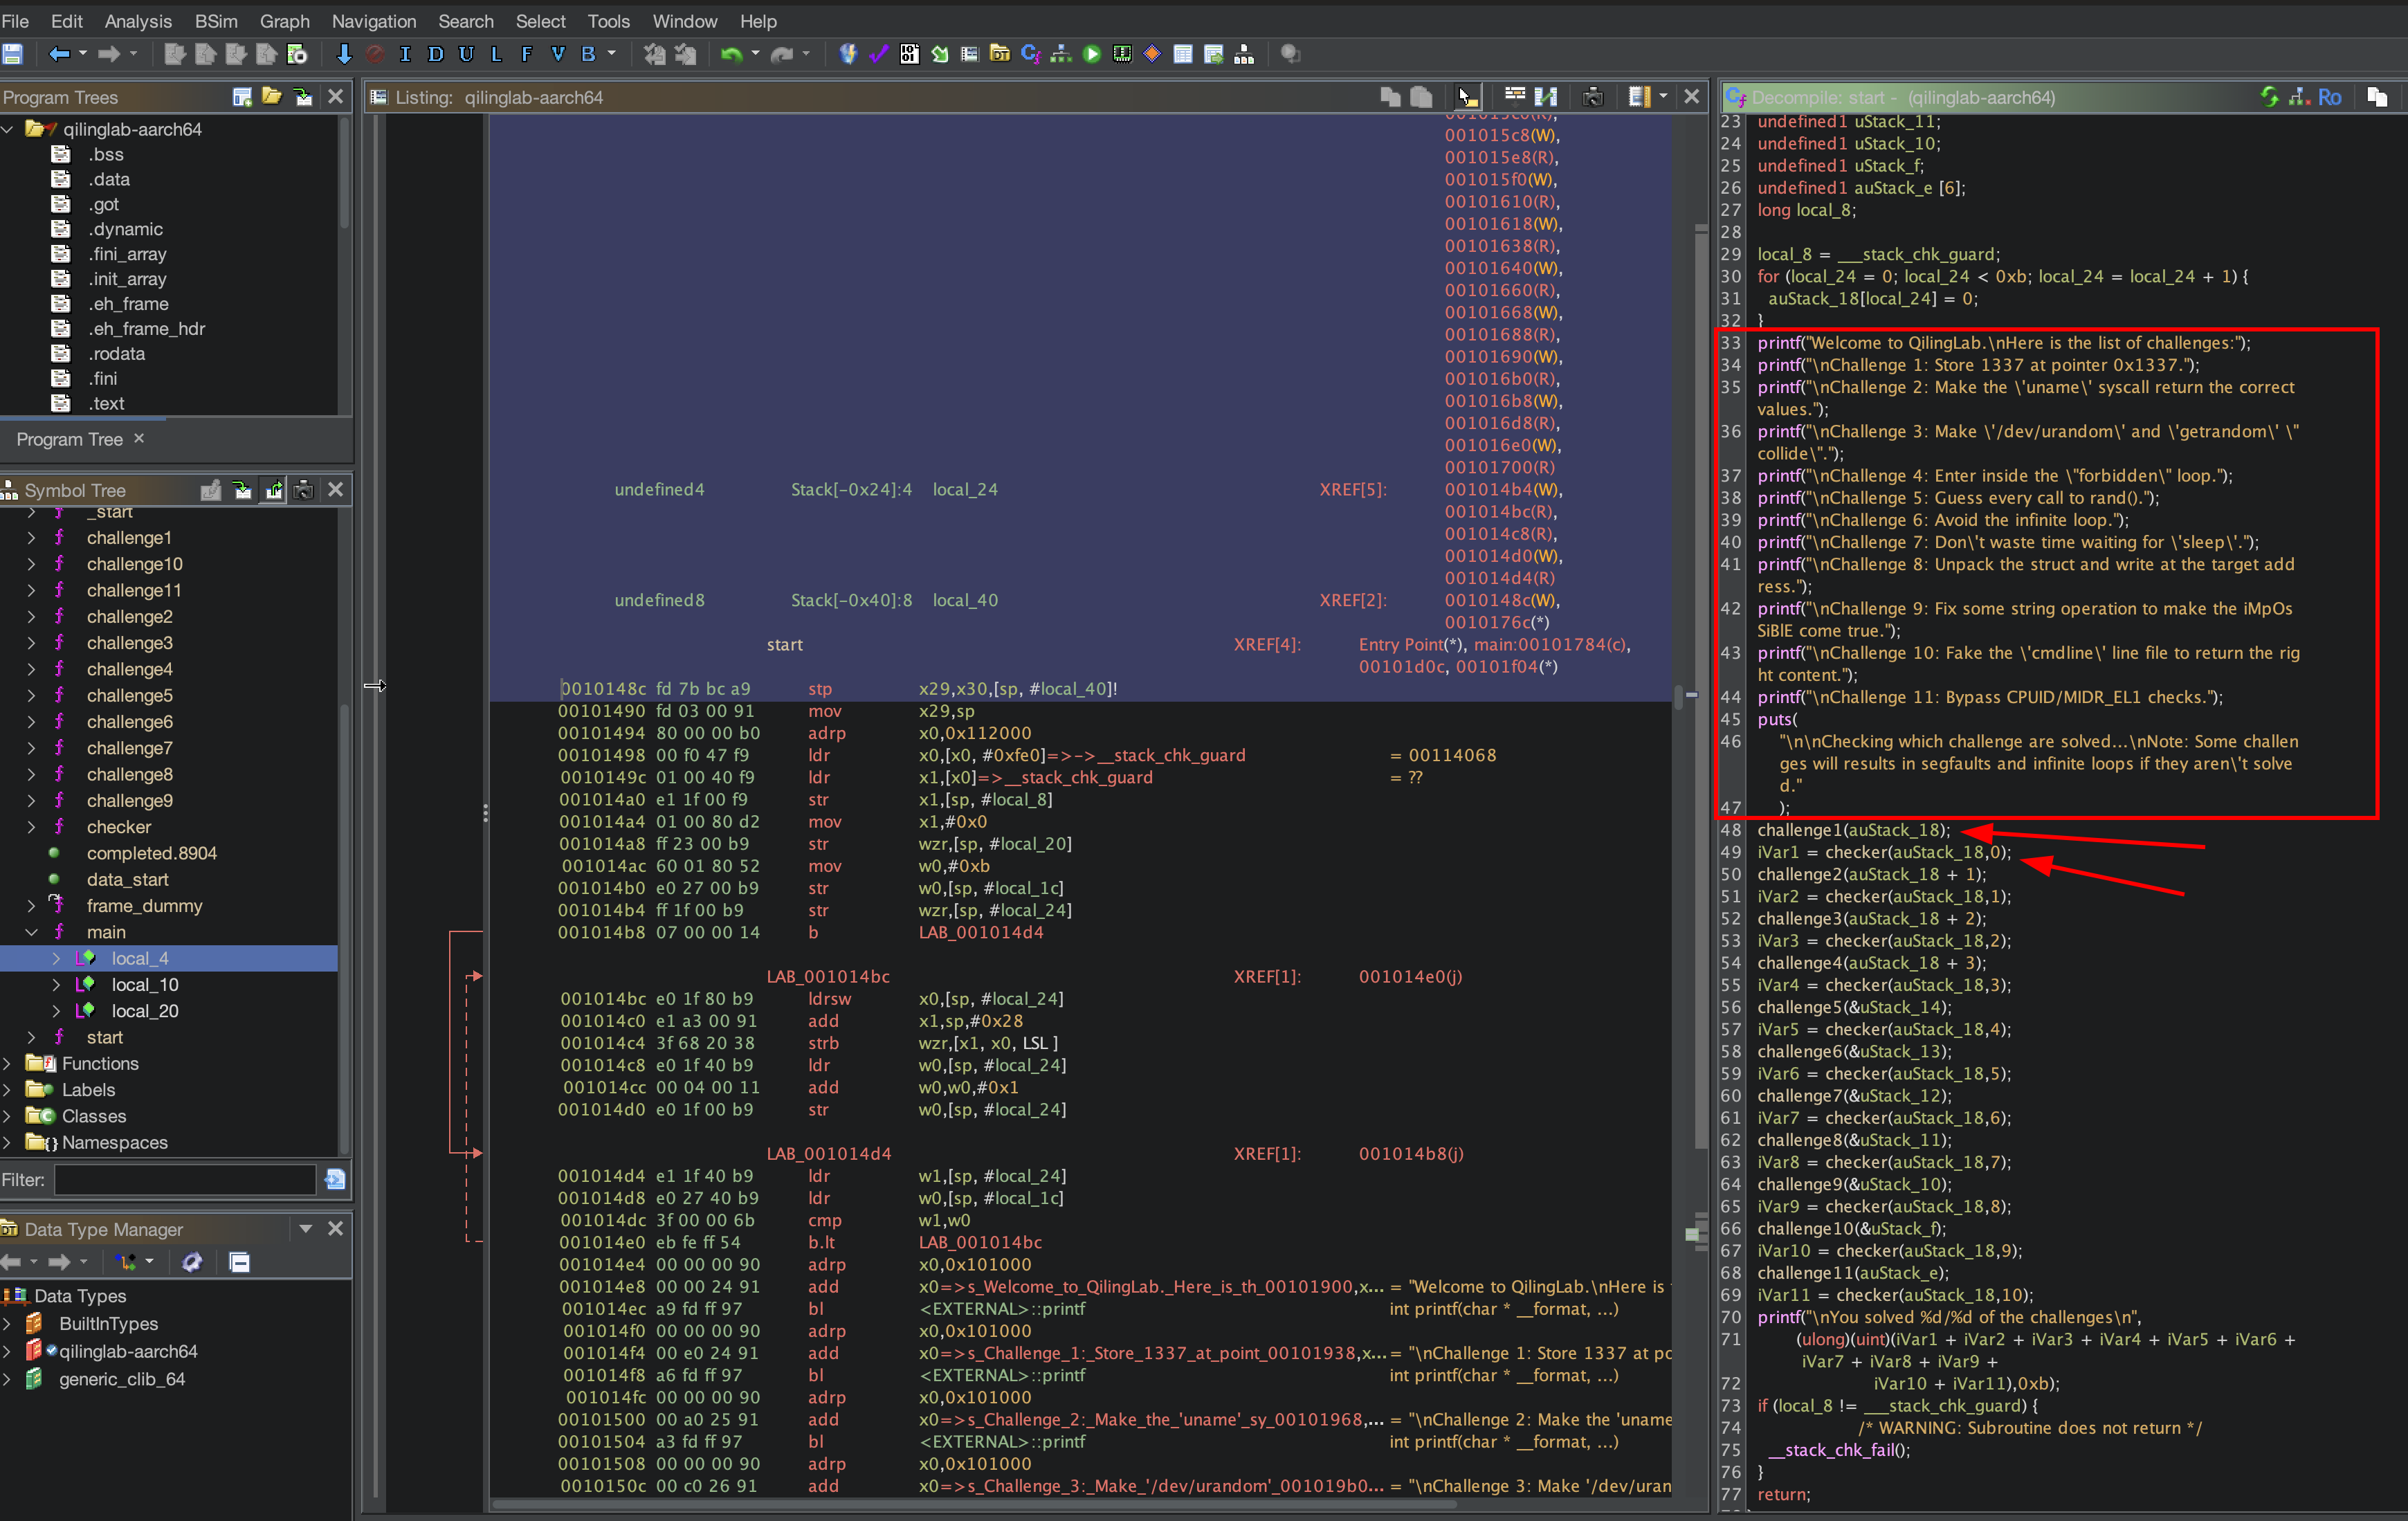Select 'checker' function in Symbol Tree

pos(119,826)
